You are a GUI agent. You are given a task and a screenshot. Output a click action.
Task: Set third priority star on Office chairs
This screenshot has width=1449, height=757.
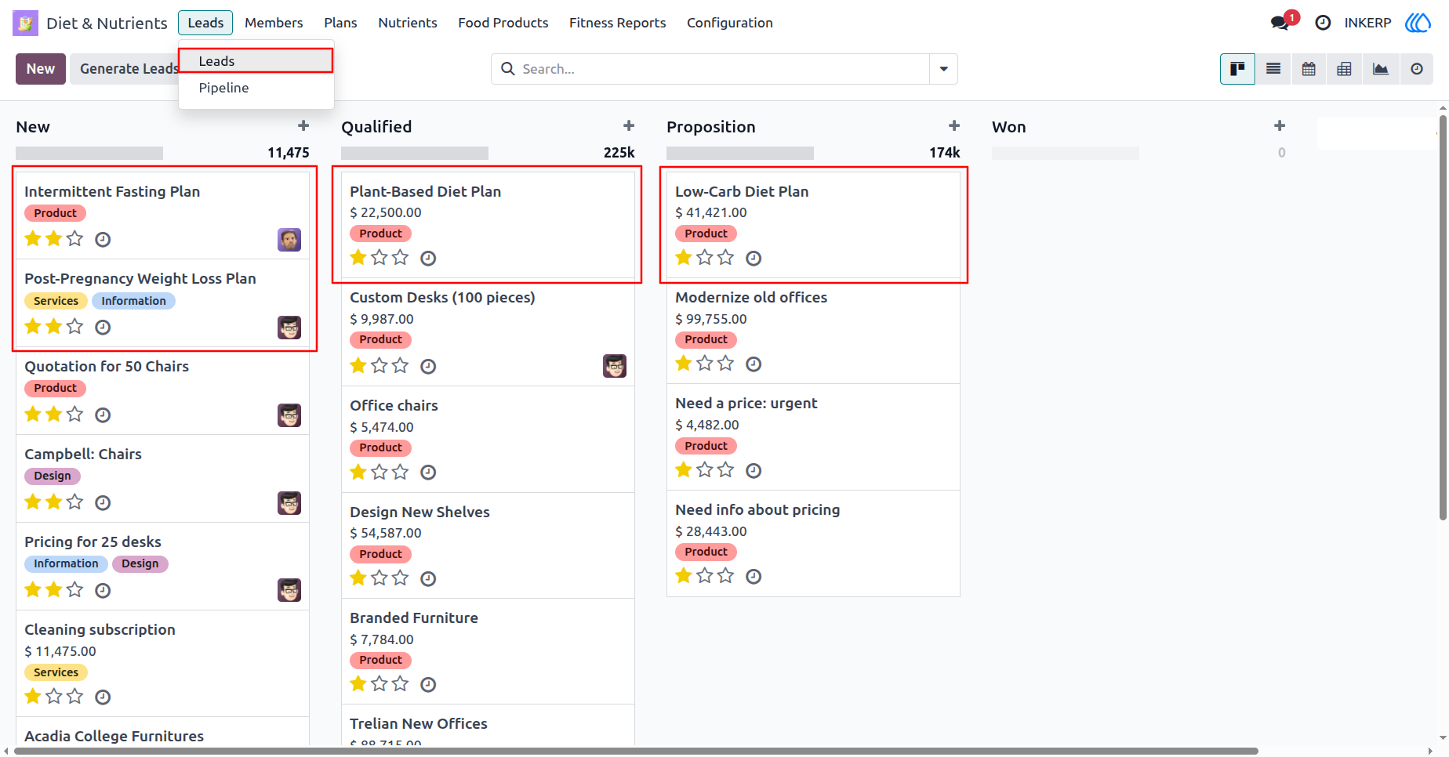click(401, 471)
